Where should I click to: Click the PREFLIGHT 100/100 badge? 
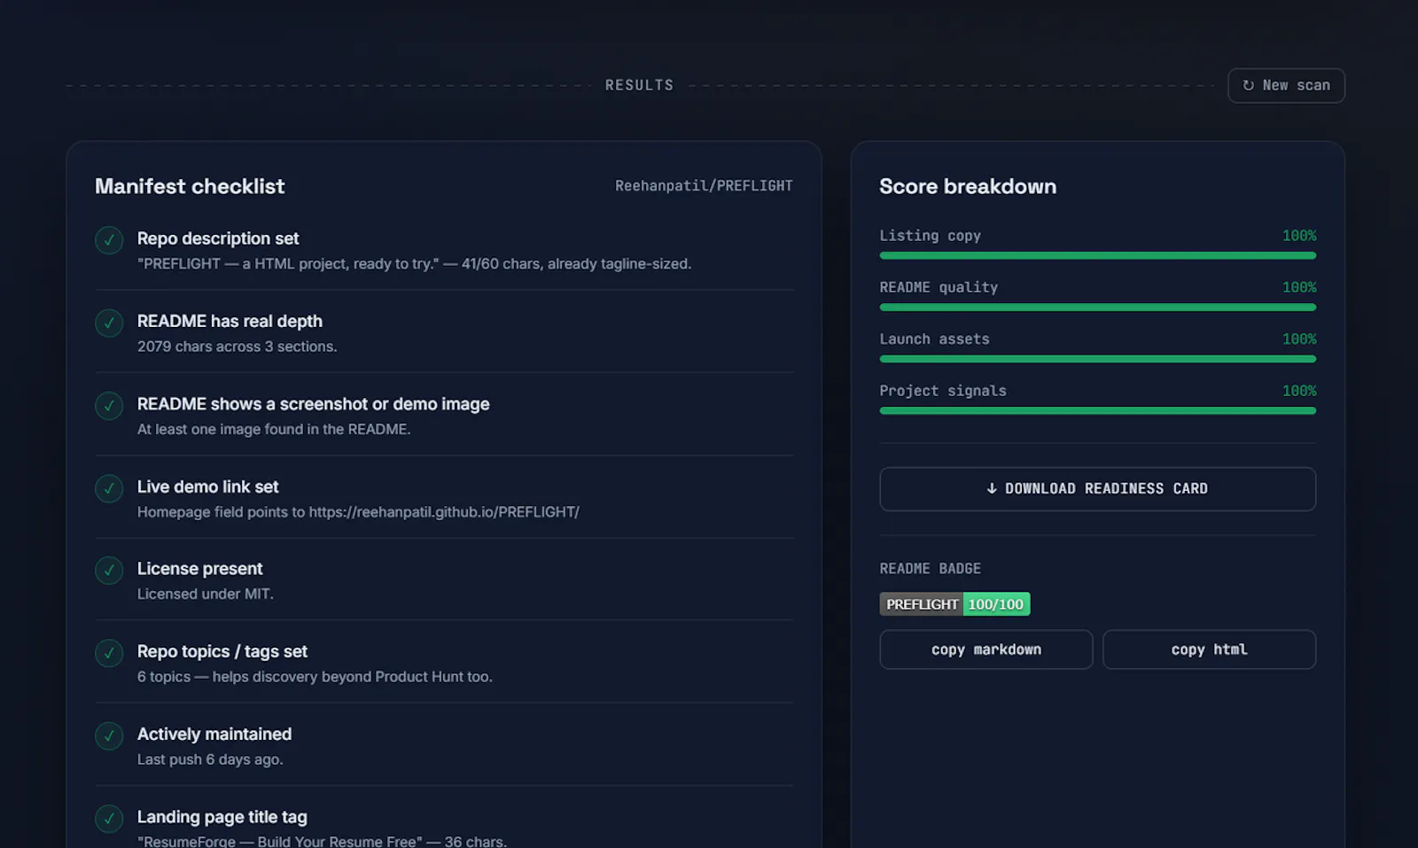click(954, 604)
